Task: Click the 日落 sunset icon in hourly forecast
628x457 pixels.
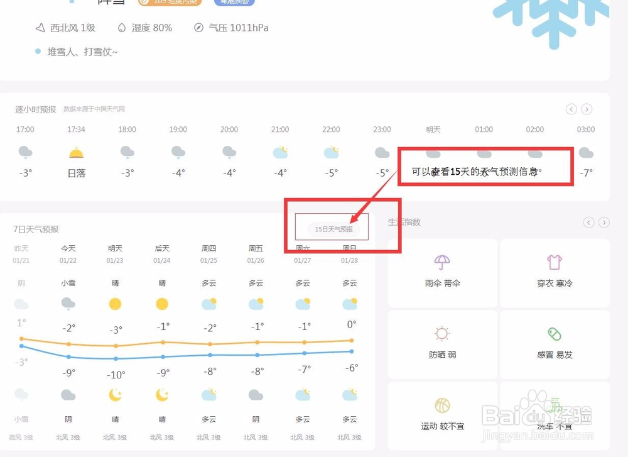Action: tap(76, 151)
